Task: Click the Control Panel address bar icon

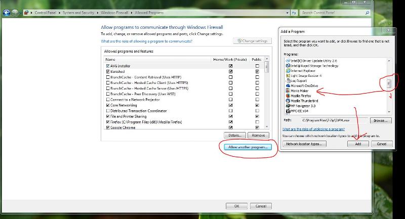Action: tap(26, 12)
